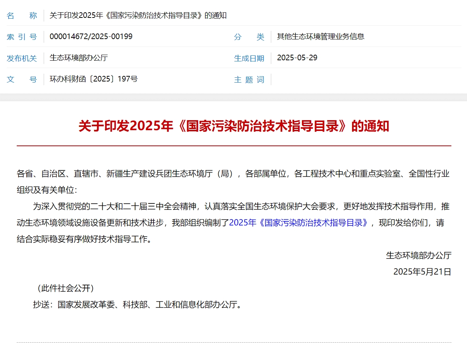Click the name field title text in the table

tap(138, 15)
